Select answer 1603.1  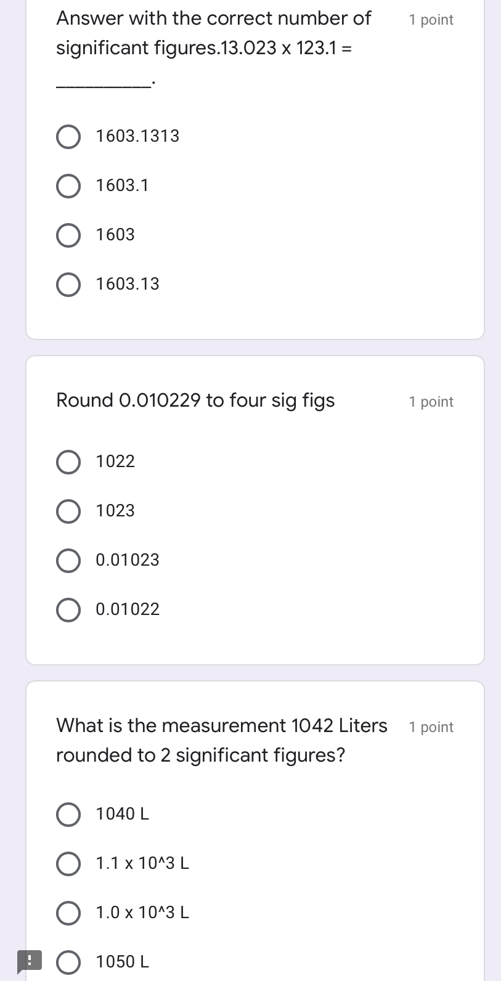pyautogui.click(x=68, y=186)
